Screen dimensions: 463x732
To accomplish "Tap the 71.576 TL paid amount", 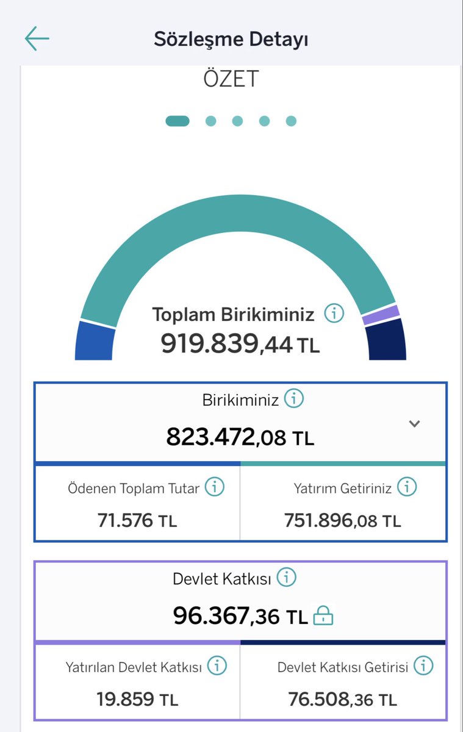I will point(137,520).
